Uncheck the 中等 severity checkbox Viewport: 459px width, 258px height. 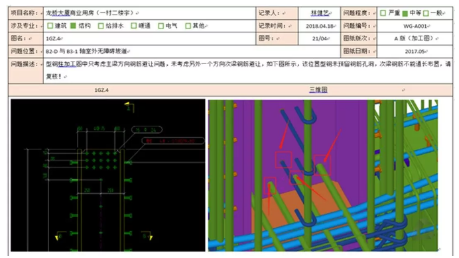(405, 13)
